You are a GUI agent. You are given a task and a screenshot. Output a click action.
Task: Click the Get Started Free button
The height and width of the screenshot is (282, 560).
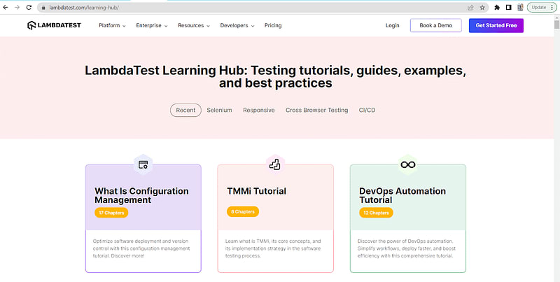(x=496, y=26)
